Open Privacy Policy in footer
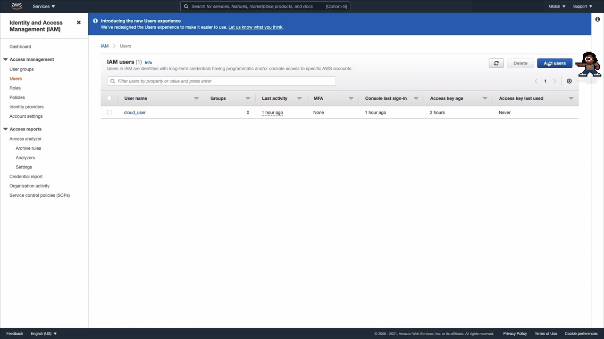Screen dimensions: 604x339 (515, 333)
